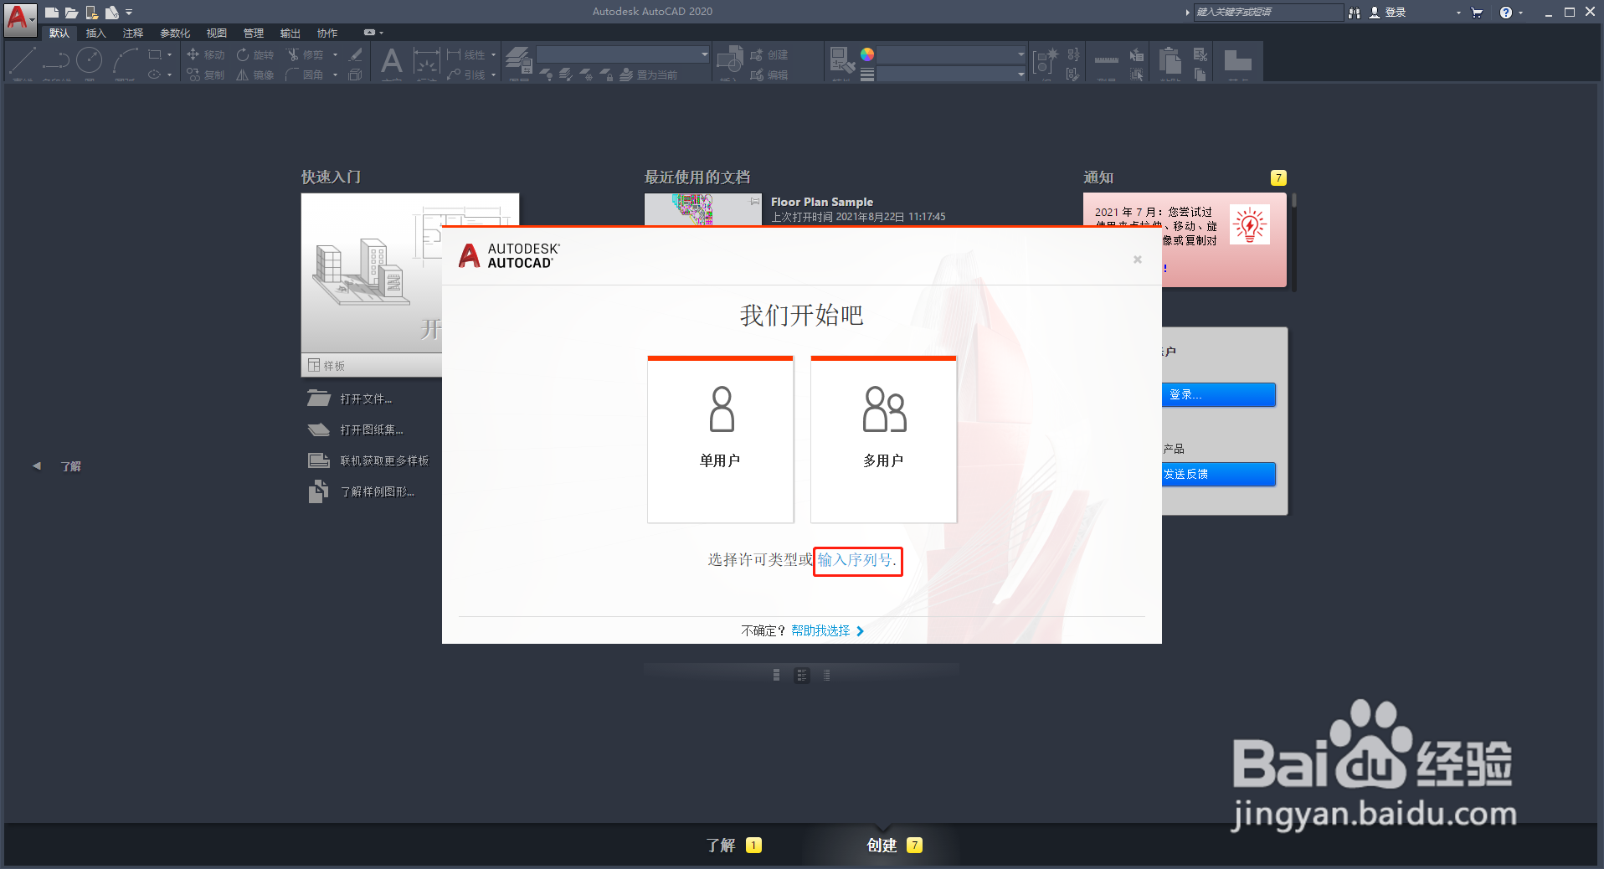Click the Fillet (圆角) tool
Viewport: 1604px width, 869px height.
[x=306, y=75]
